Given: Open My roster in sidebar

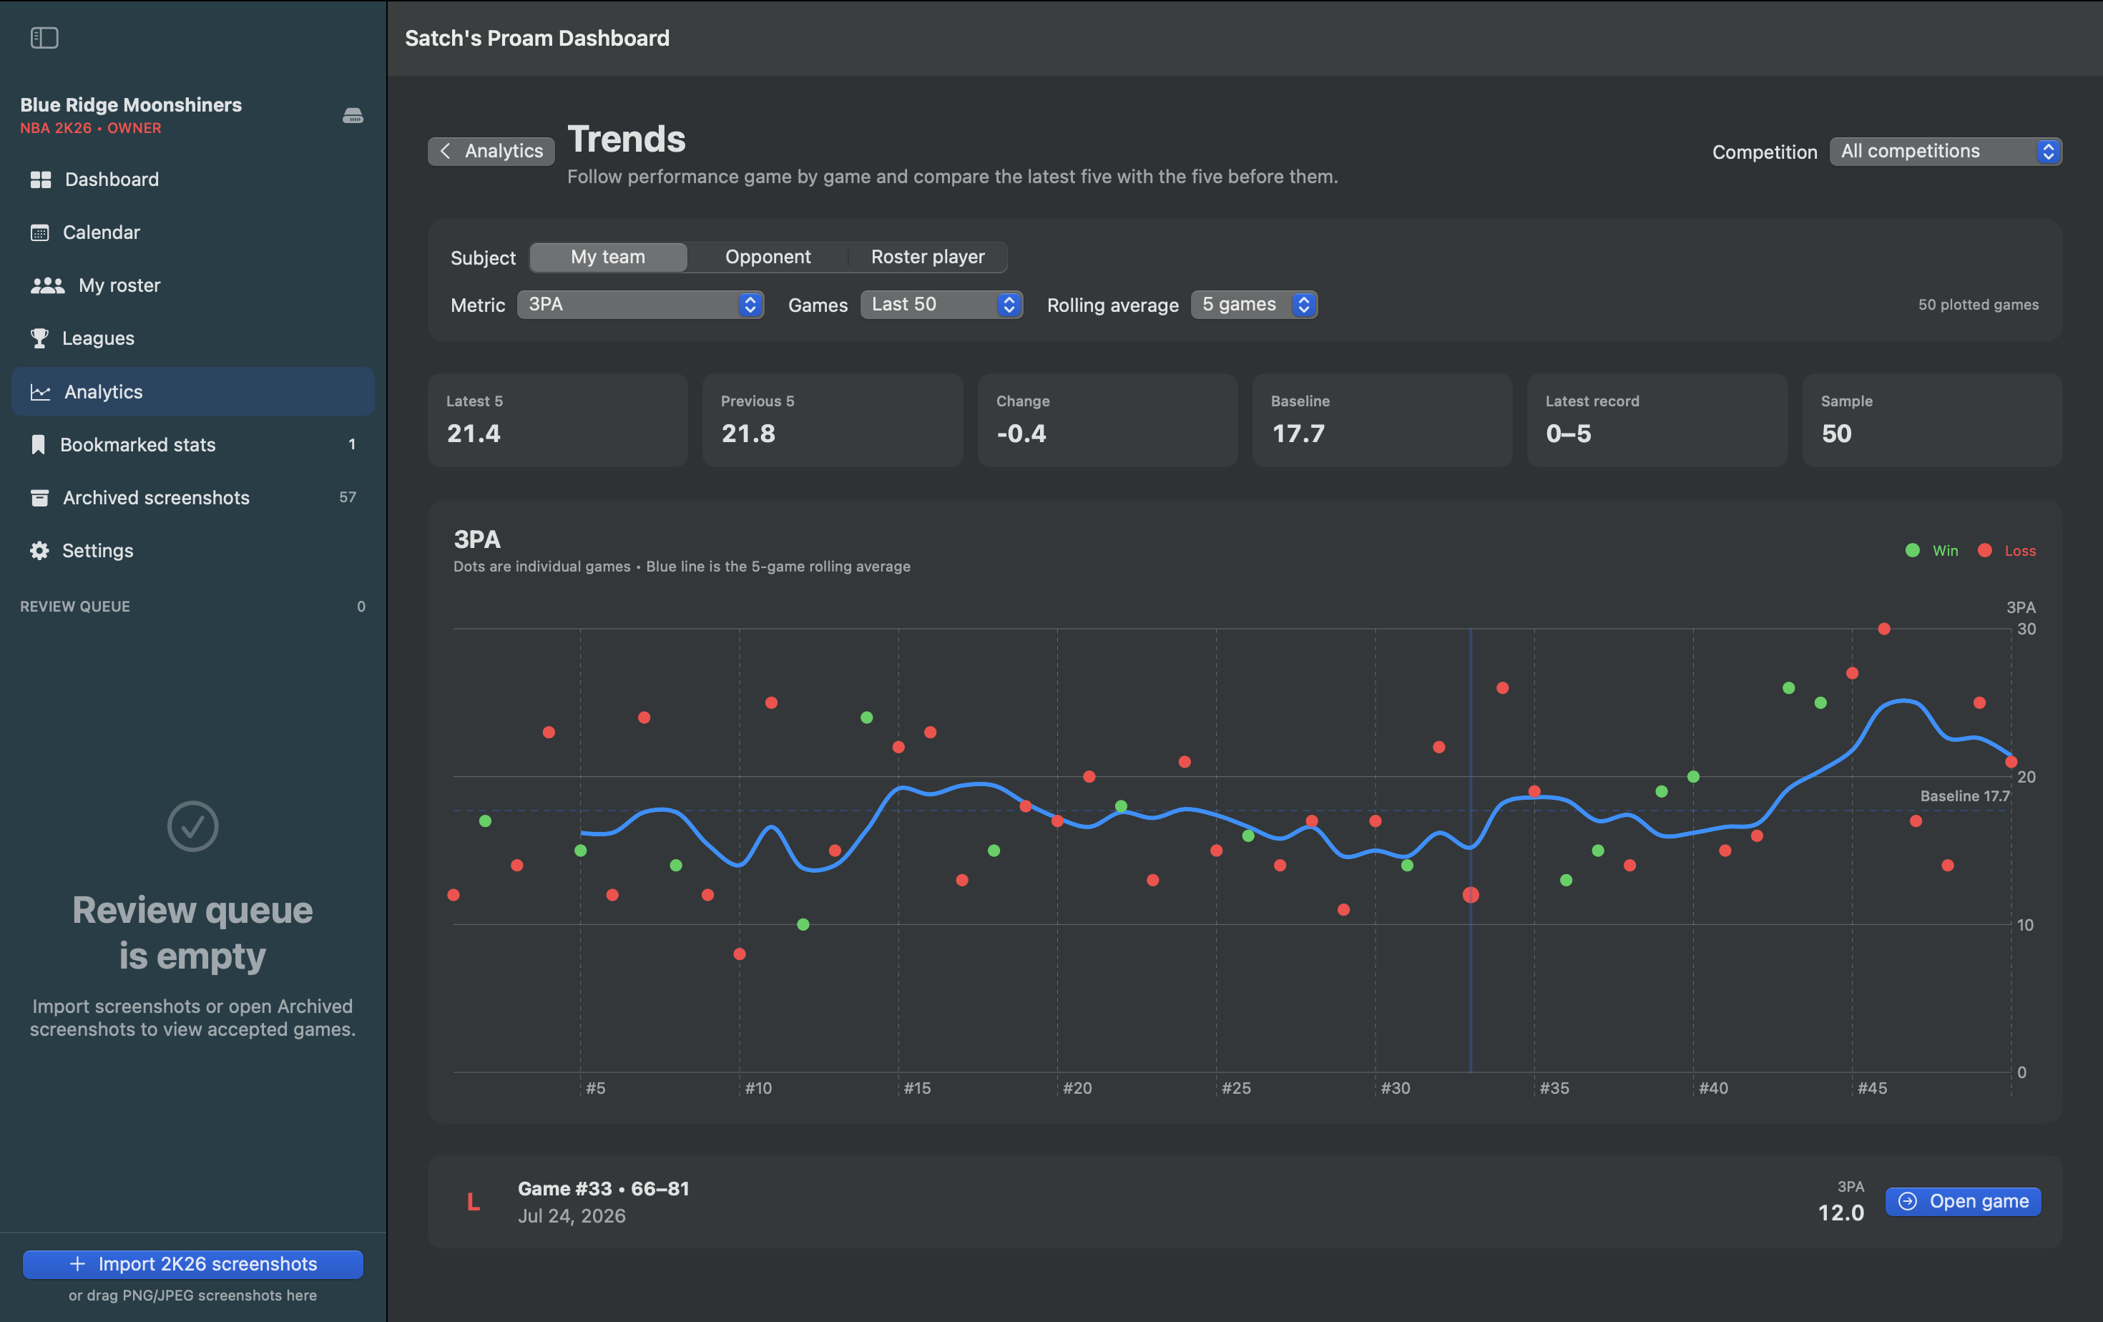Looking at the screenshot, I should pyautogui.click(x=193, y=285).
